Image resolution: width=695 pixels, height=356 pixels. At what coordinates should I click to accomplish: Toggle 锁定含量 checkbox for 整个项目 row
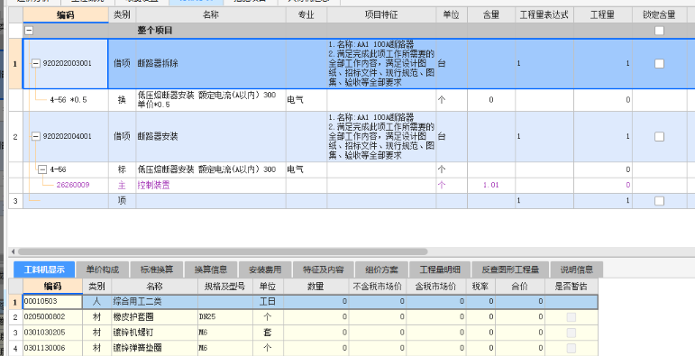point(660,31)
